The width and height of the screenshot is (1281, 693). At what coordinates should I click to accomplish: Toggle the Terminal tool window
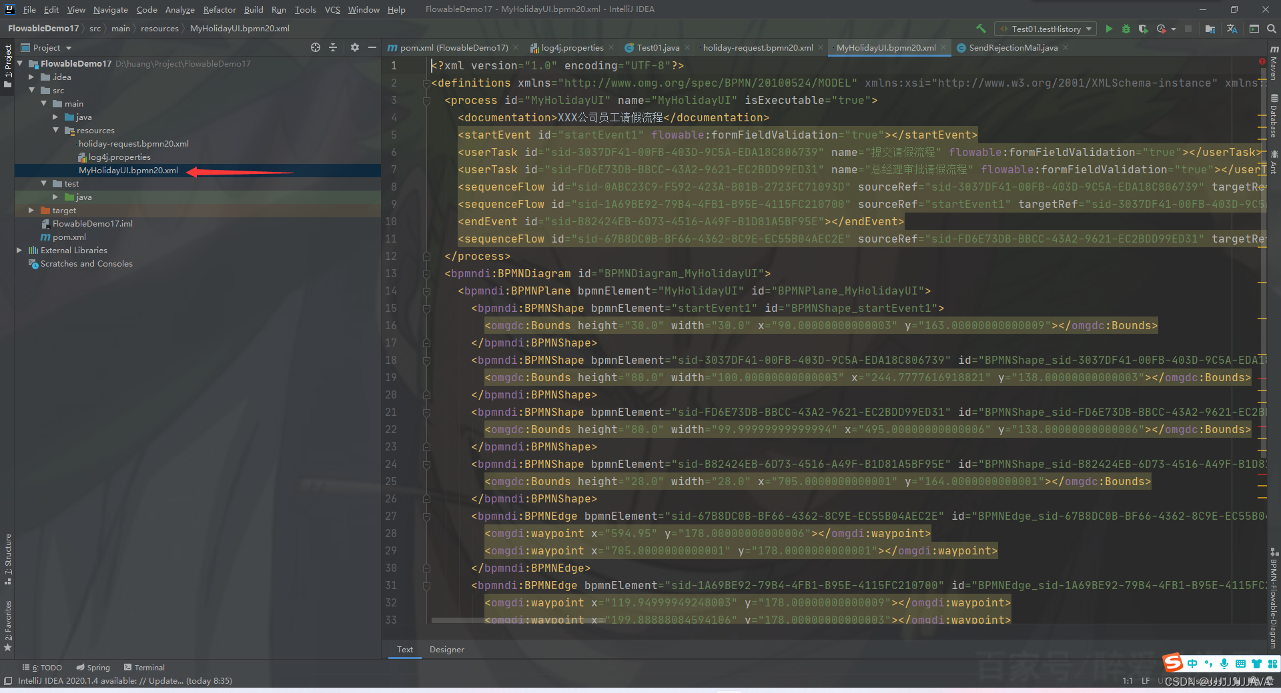144,667
